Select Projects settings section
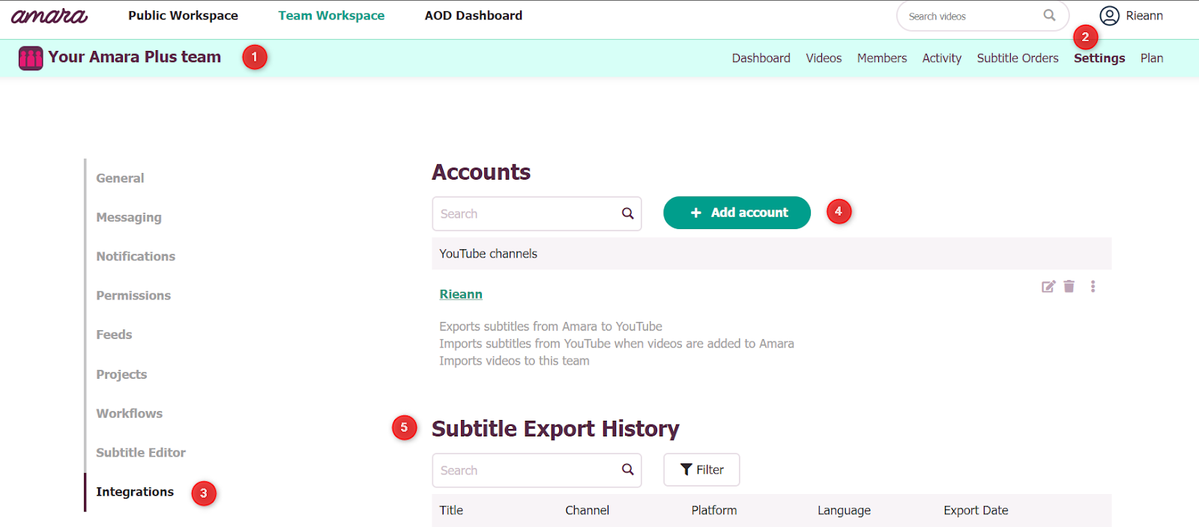The height and width of the screenshot is (527, 1199). 121,374
